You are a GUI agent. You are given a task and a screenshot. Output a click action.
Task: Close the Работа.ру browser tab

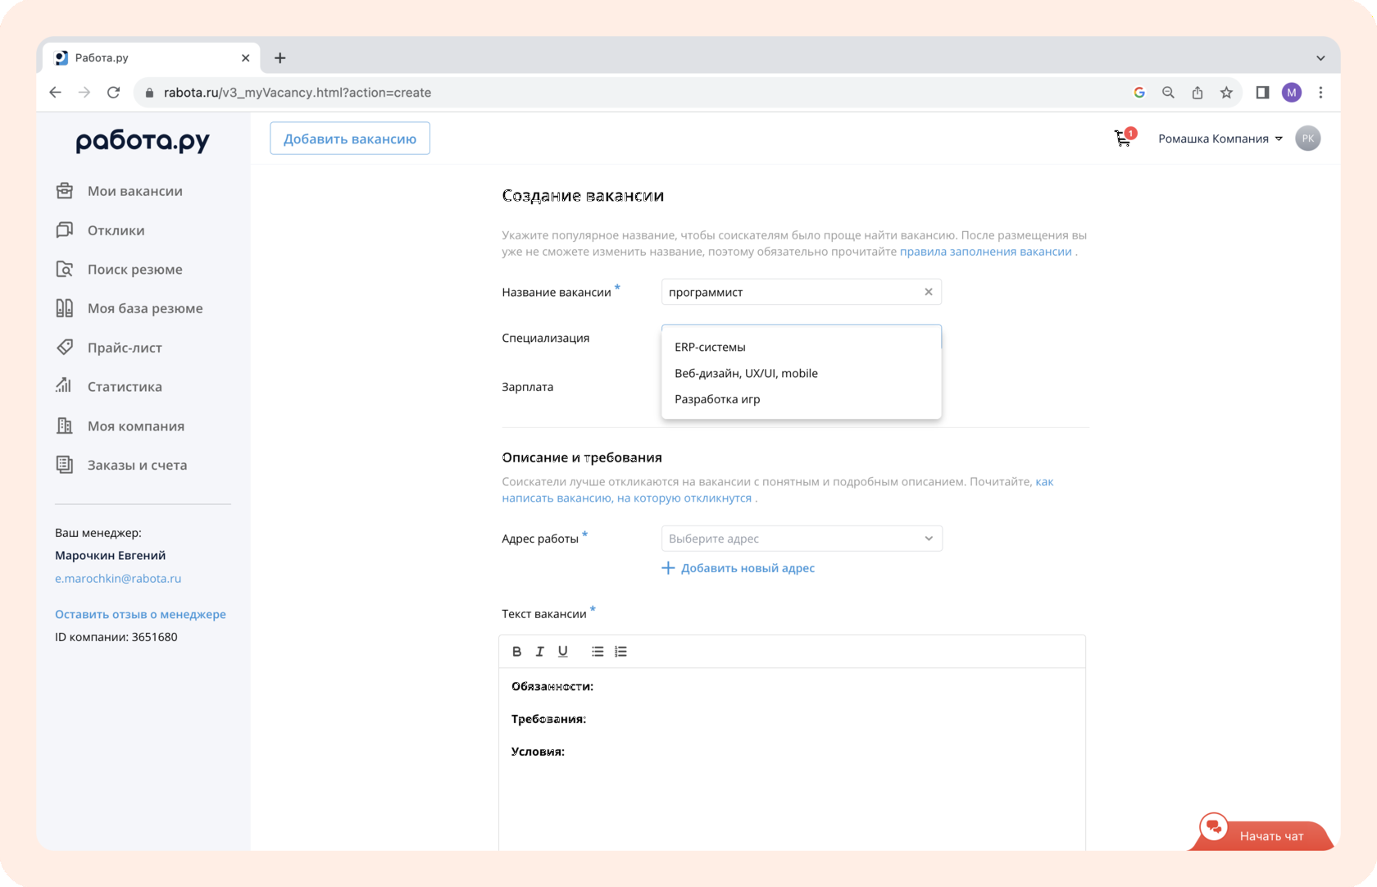point(245,58)
